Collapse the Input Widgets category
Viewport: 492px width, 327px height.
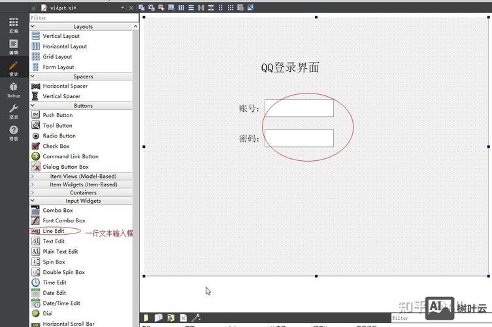[x=81, y=201]
